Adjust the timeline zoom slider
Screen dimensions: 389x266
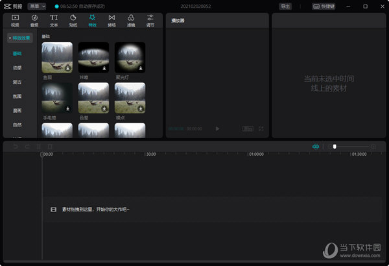click(335, 147)
